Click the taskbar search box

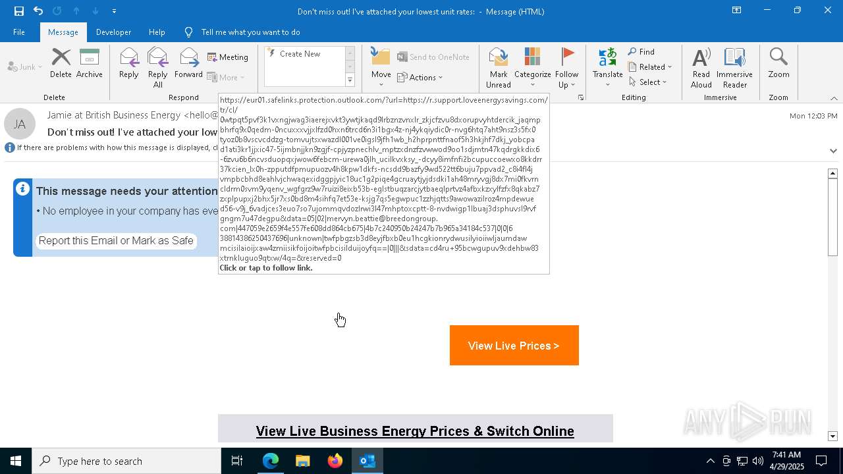(x=126, y=461)
